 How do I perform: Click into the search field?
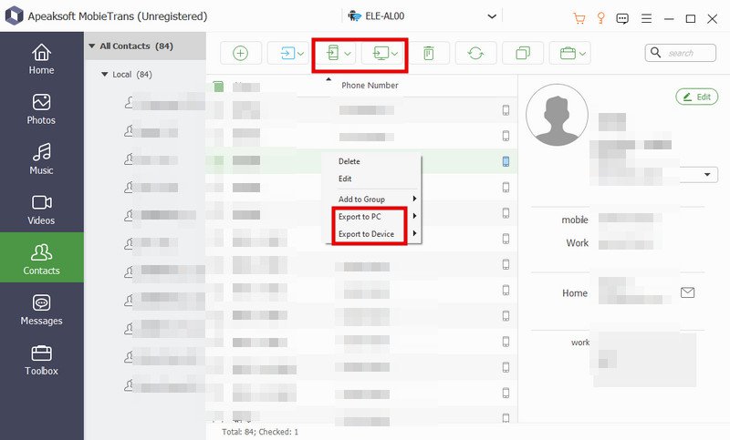(681, 53)
